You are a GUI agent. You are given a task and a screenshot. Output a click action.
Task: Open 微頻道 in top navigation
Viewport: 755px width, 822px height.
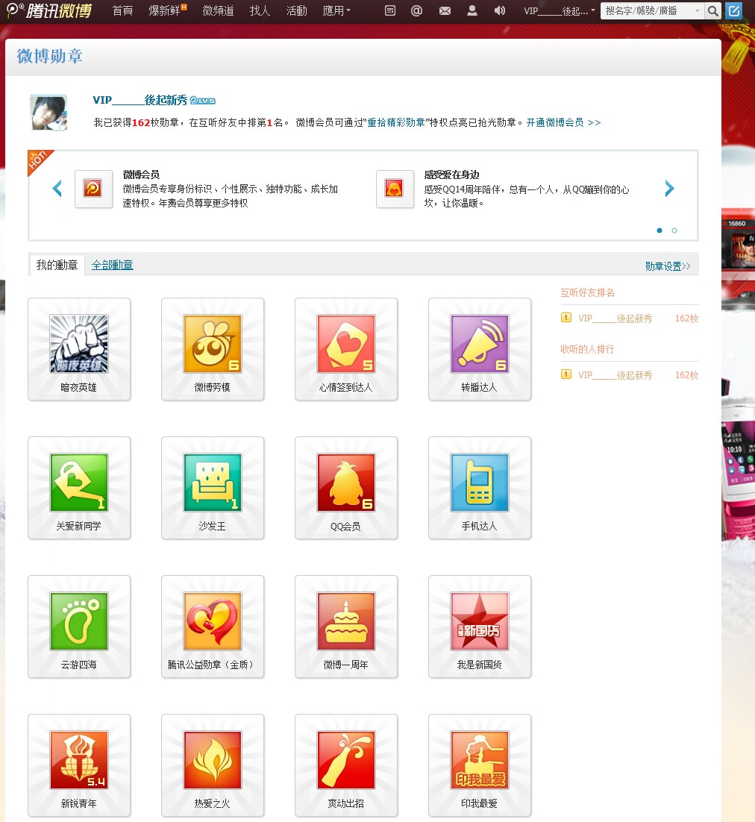218,10
